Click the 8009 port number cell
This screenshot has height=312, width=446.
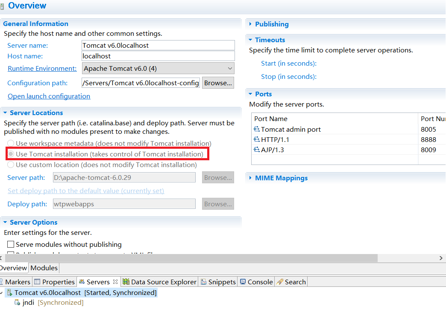428,150
